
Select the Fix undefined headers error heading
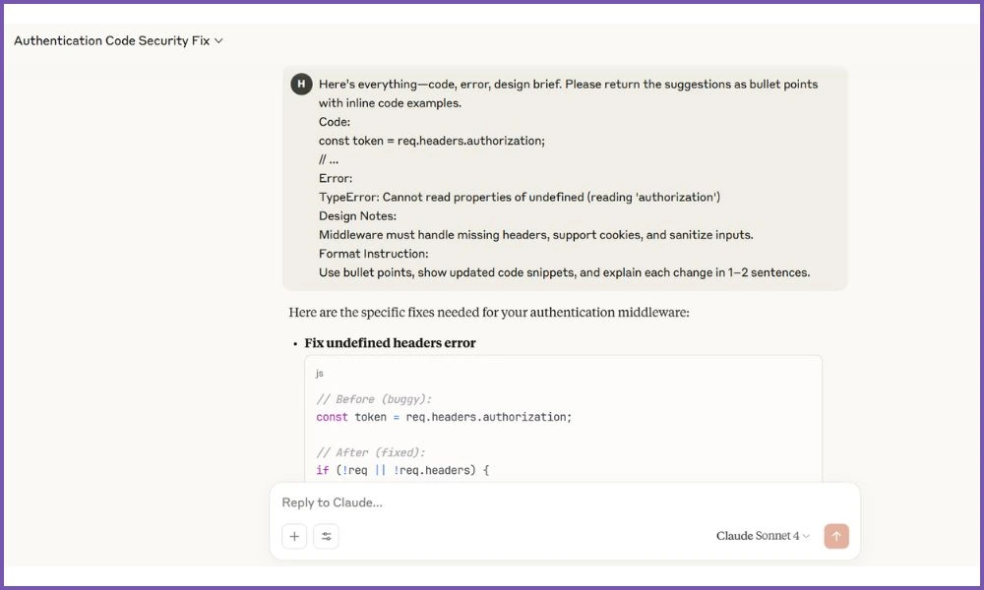point(390,343)
